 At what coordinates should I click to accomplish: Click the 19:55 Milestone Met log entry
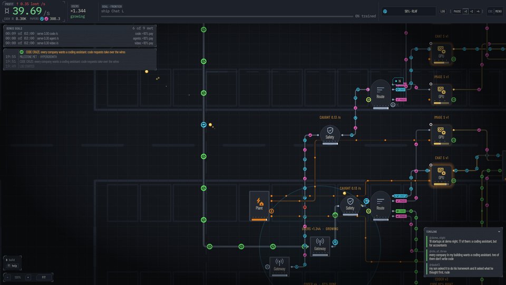pos(80,57)
